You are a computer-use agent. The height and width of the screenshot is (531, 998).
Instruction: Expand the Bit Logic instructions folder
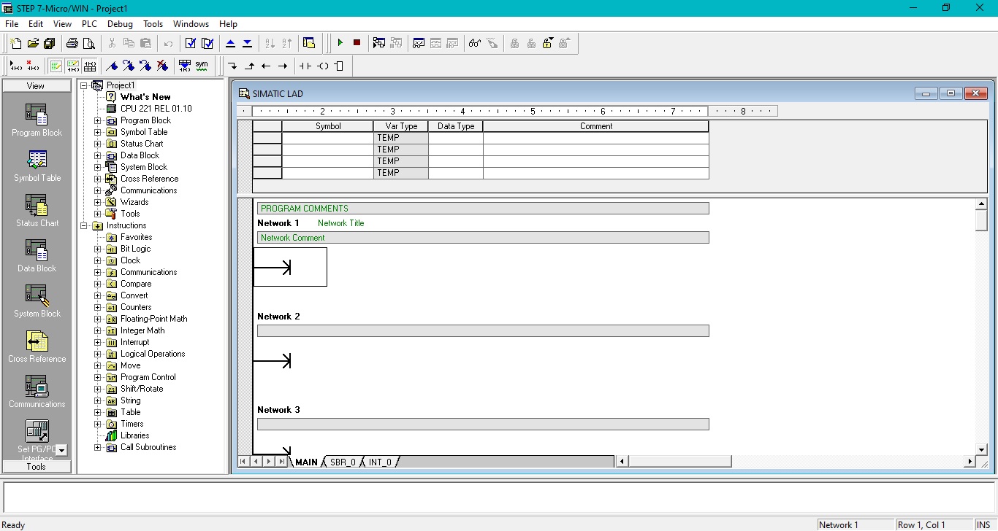(x=98, y=249)
